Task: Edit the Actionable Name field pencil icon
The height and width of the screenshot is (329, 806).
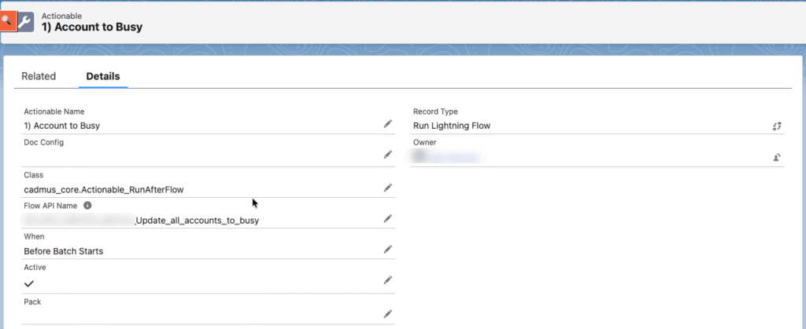Action: (388, 123)
